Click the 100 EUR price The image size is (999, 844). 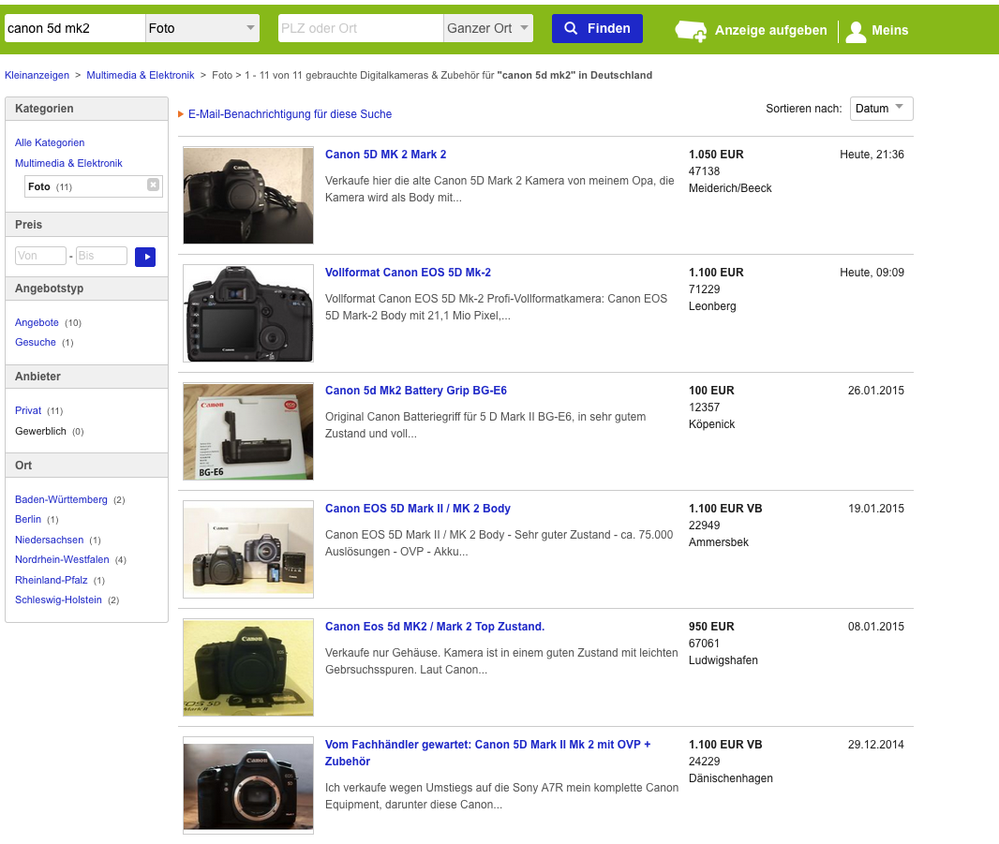[711, 391]
